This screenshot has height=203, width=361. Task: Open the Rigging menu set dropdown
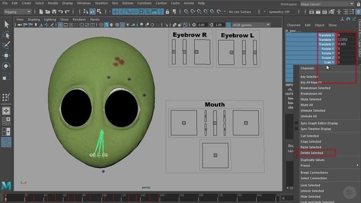tap(17, 12)
